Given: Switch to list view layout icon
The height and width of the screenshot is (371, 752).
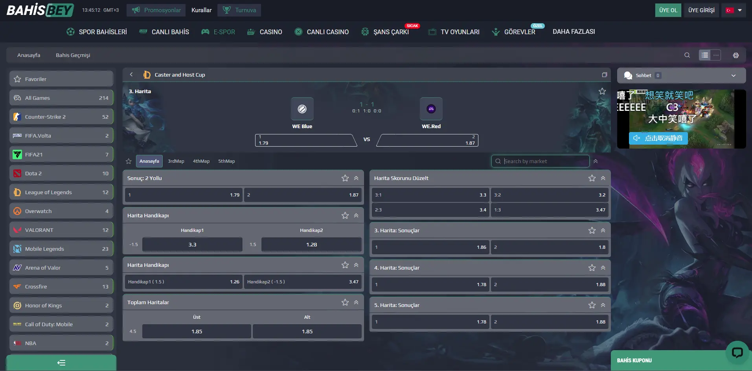Looking at the screenshot, I should [x=705, y=55].
